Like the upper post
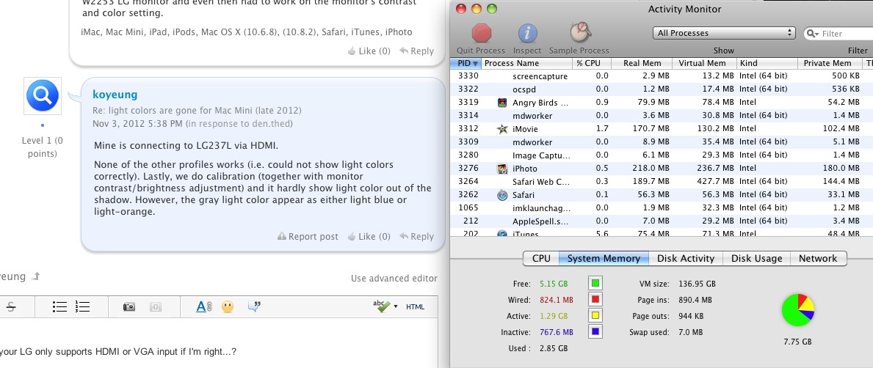This screenshot has width=873, height=368. click(x=369, y=51)
